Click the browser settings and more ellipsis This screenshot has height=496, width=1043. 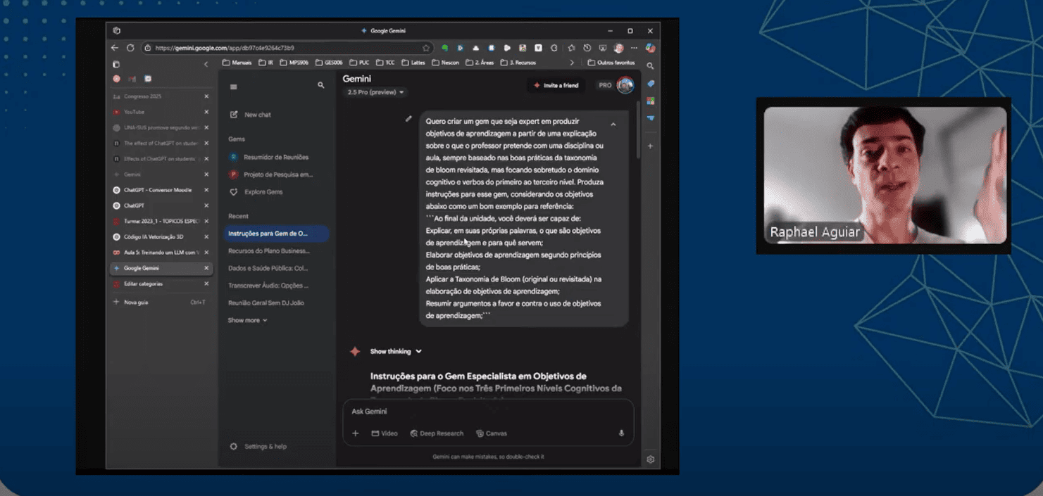click(634, 48)
